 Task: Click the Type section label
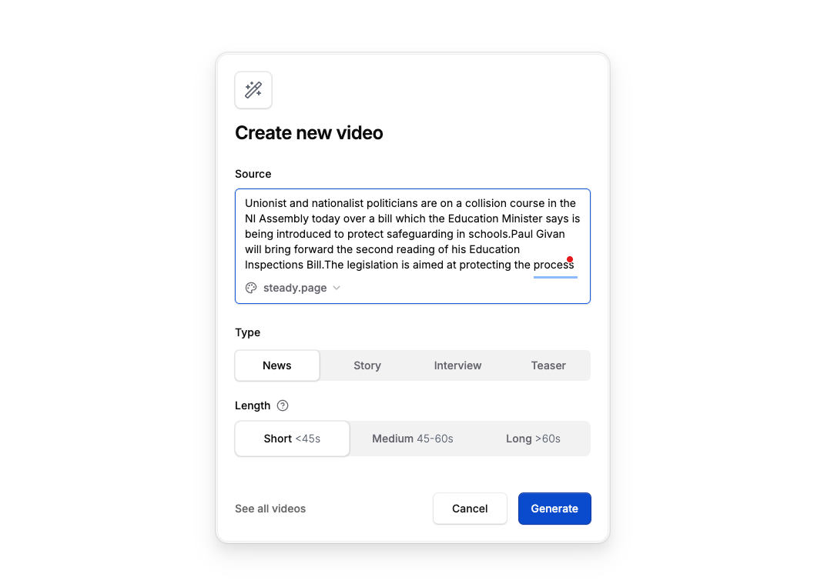pos(247,332)
